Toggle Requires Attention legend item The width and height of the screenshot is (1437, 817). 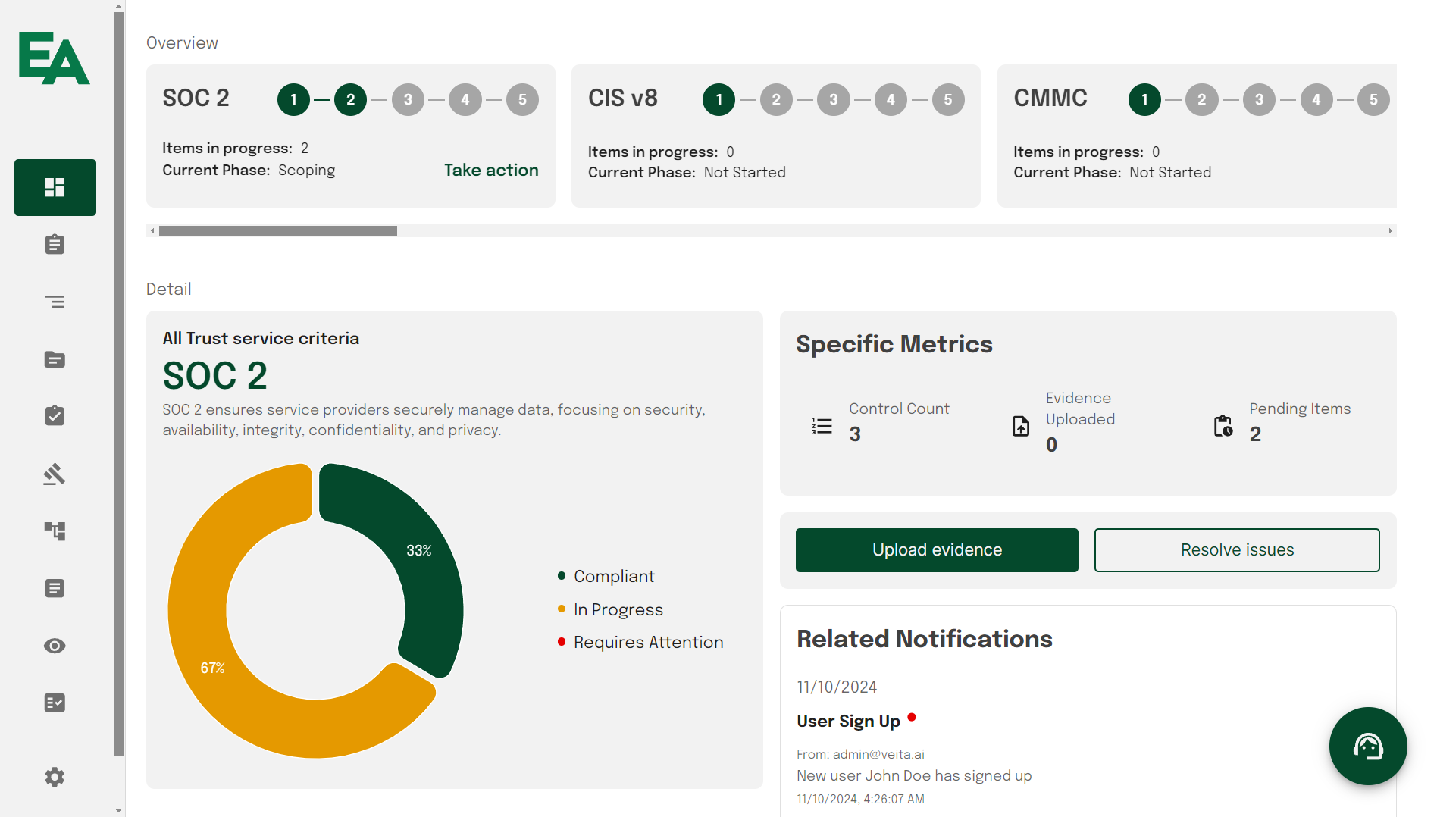(x=648, y=643)
